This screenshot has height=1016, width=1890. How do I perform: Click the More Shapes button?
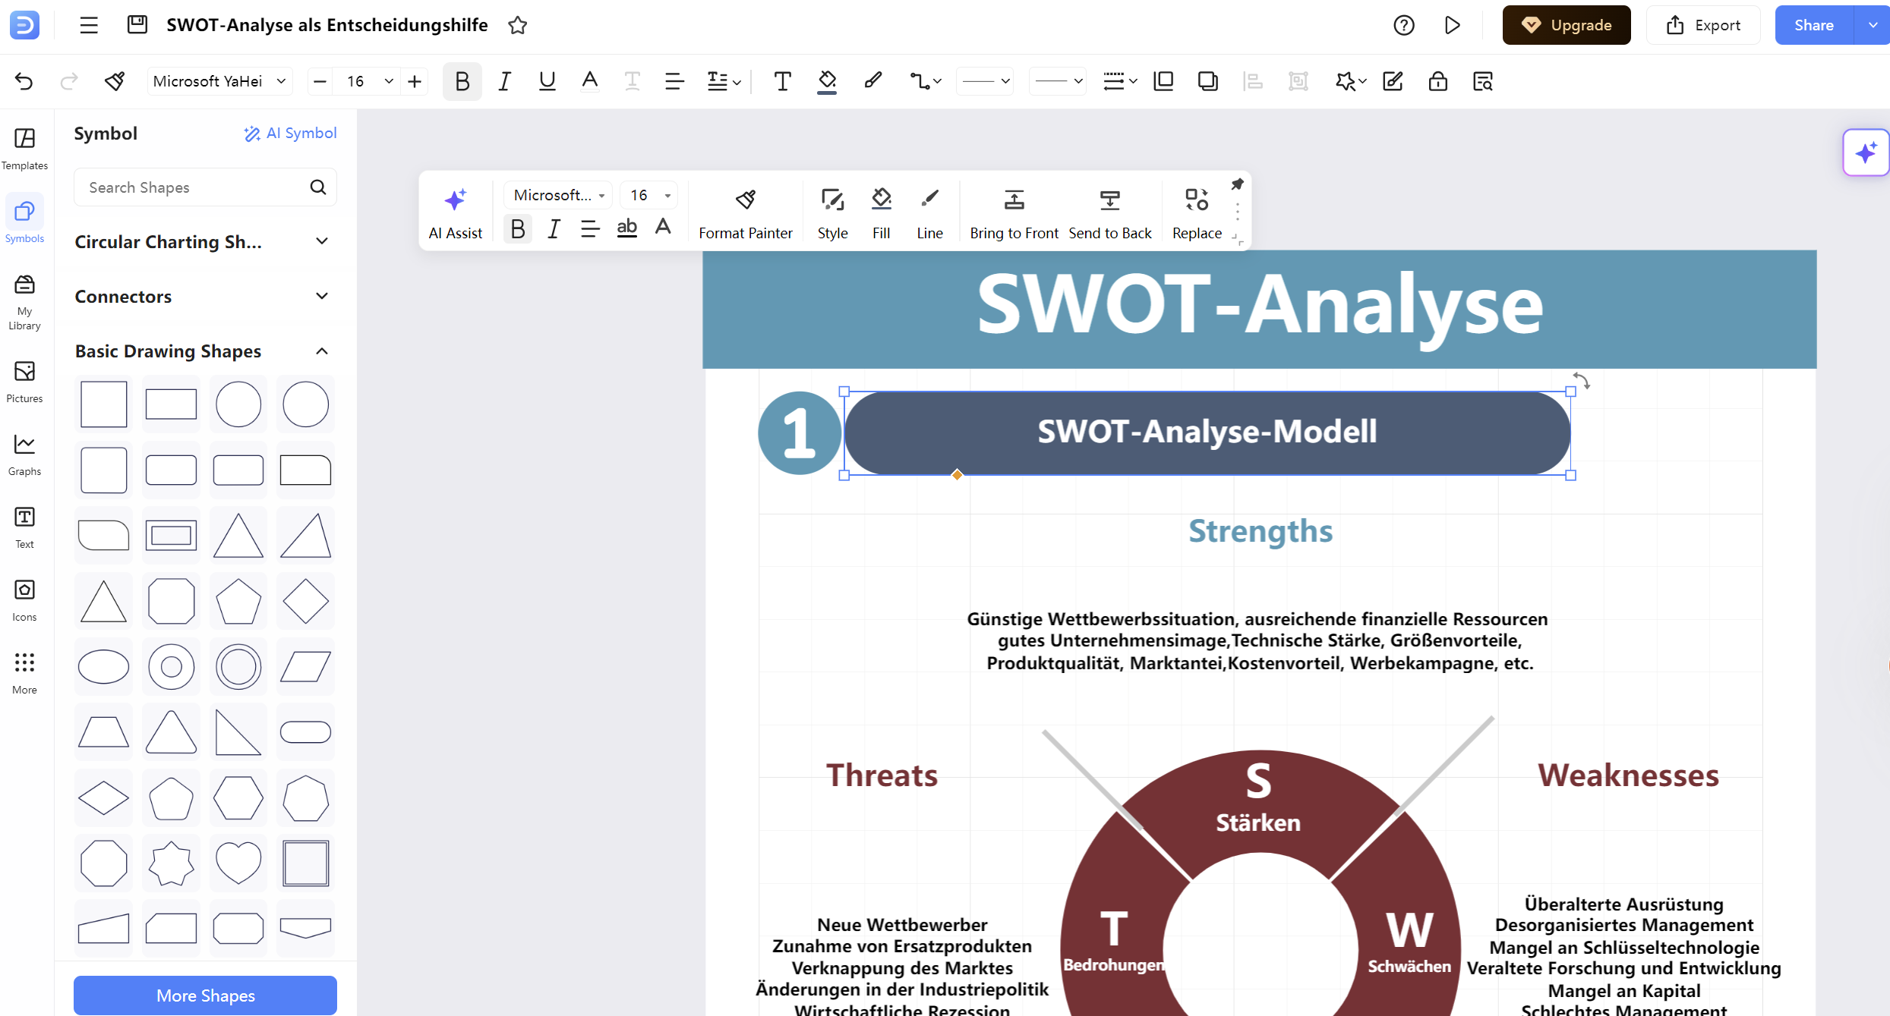click(205, 996)
